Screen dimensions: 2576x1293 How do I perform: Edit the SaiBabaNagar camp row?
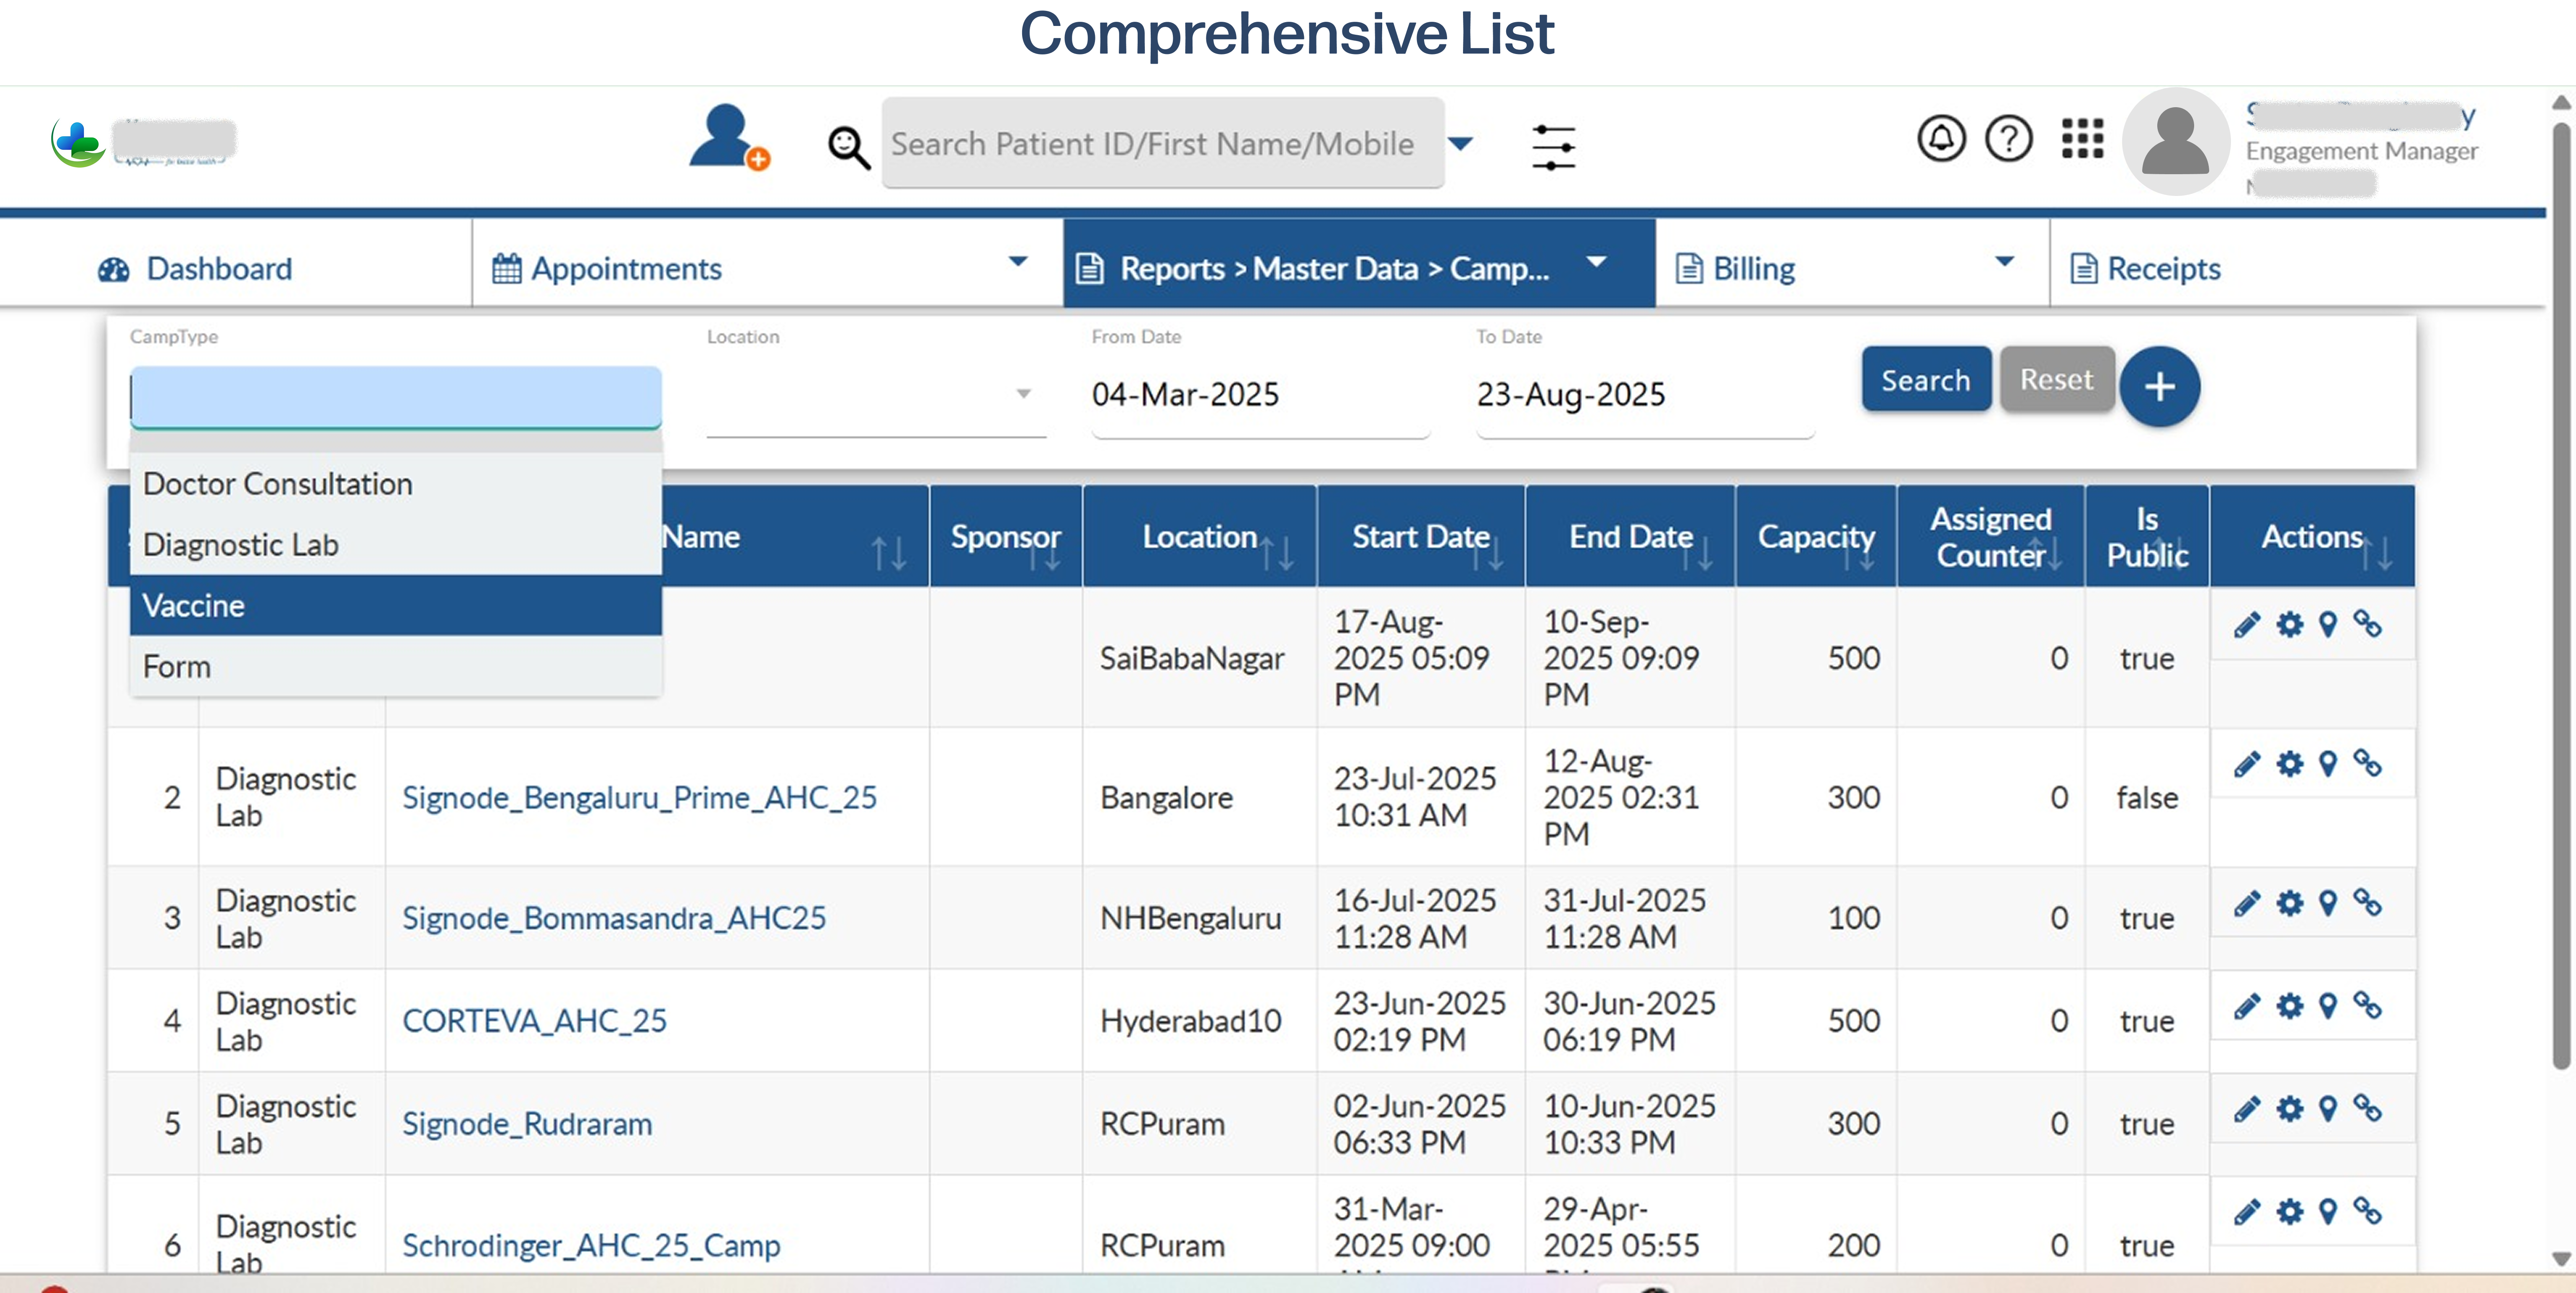2247,625
